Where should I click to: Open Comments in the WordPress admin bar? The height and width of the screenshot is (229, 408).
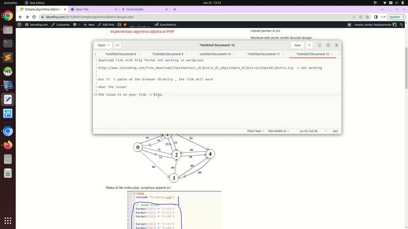75,25
